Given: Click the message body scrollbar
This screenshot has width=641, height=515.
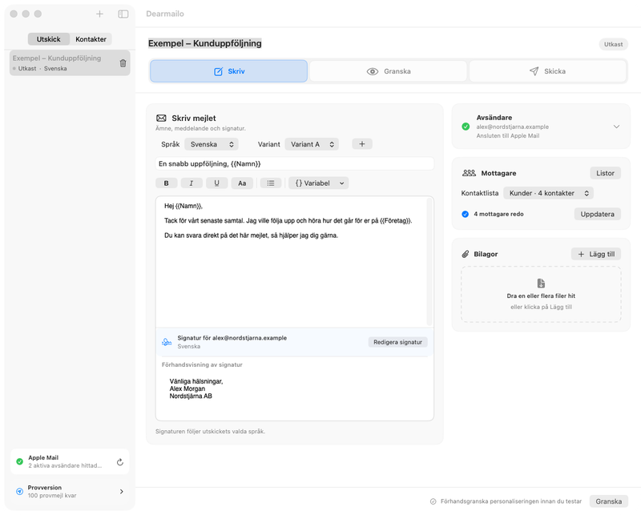Looking at the screenshot, I should tap(429, 262).
